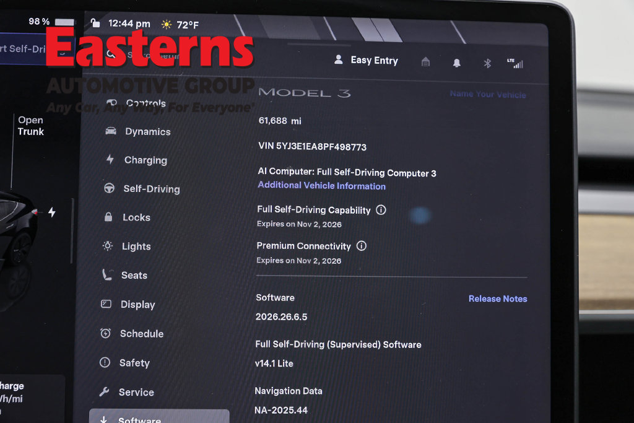Tap the VIN 5YJ3E1EA8PF498773 text
Image resolution: width=634 pixels, height=423 pixels.
[x=313, y=146]
